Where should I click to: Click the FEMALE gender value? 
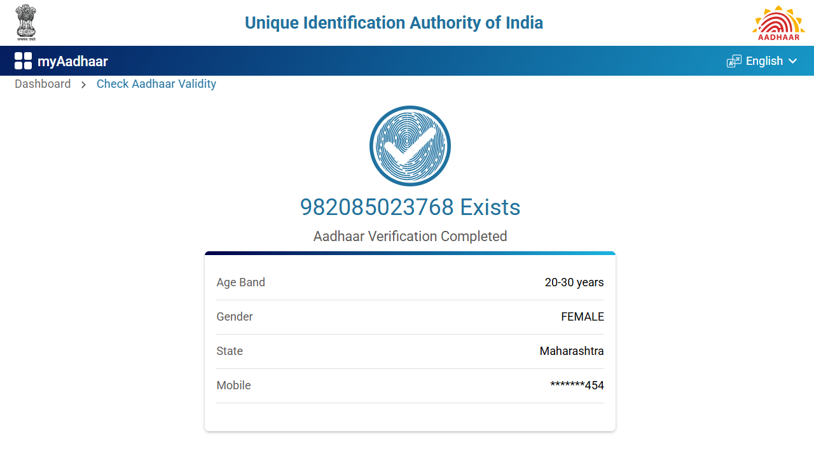click(x=582, y=317)
